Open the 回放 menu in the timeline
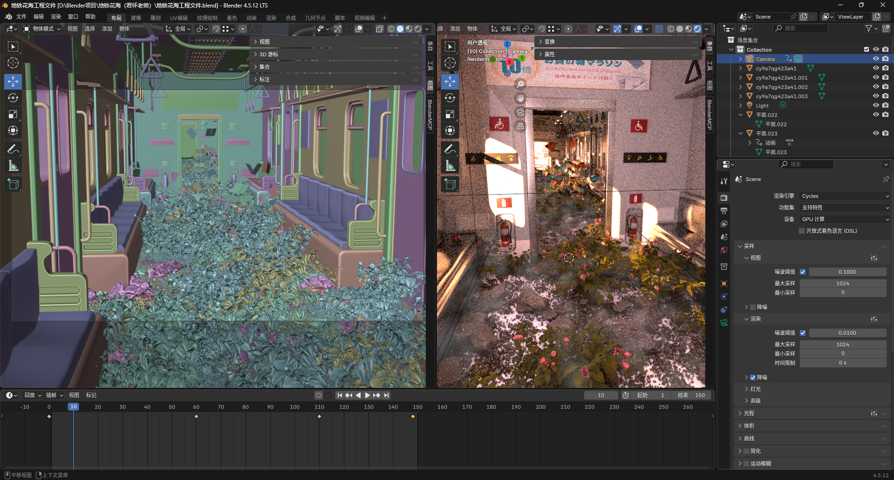Screen dimensions: 894x480 tap(32, 395)
